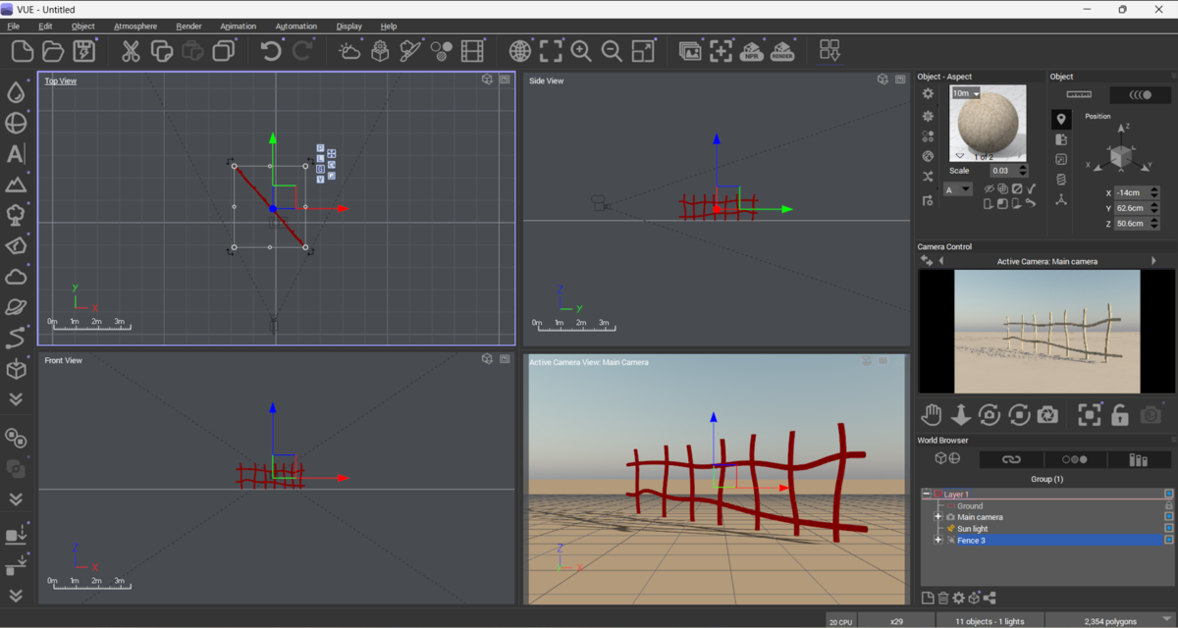1178x628 pixels.
Task: Toggle the visibility box for Sun light
Action: (x=1169, y=529)
